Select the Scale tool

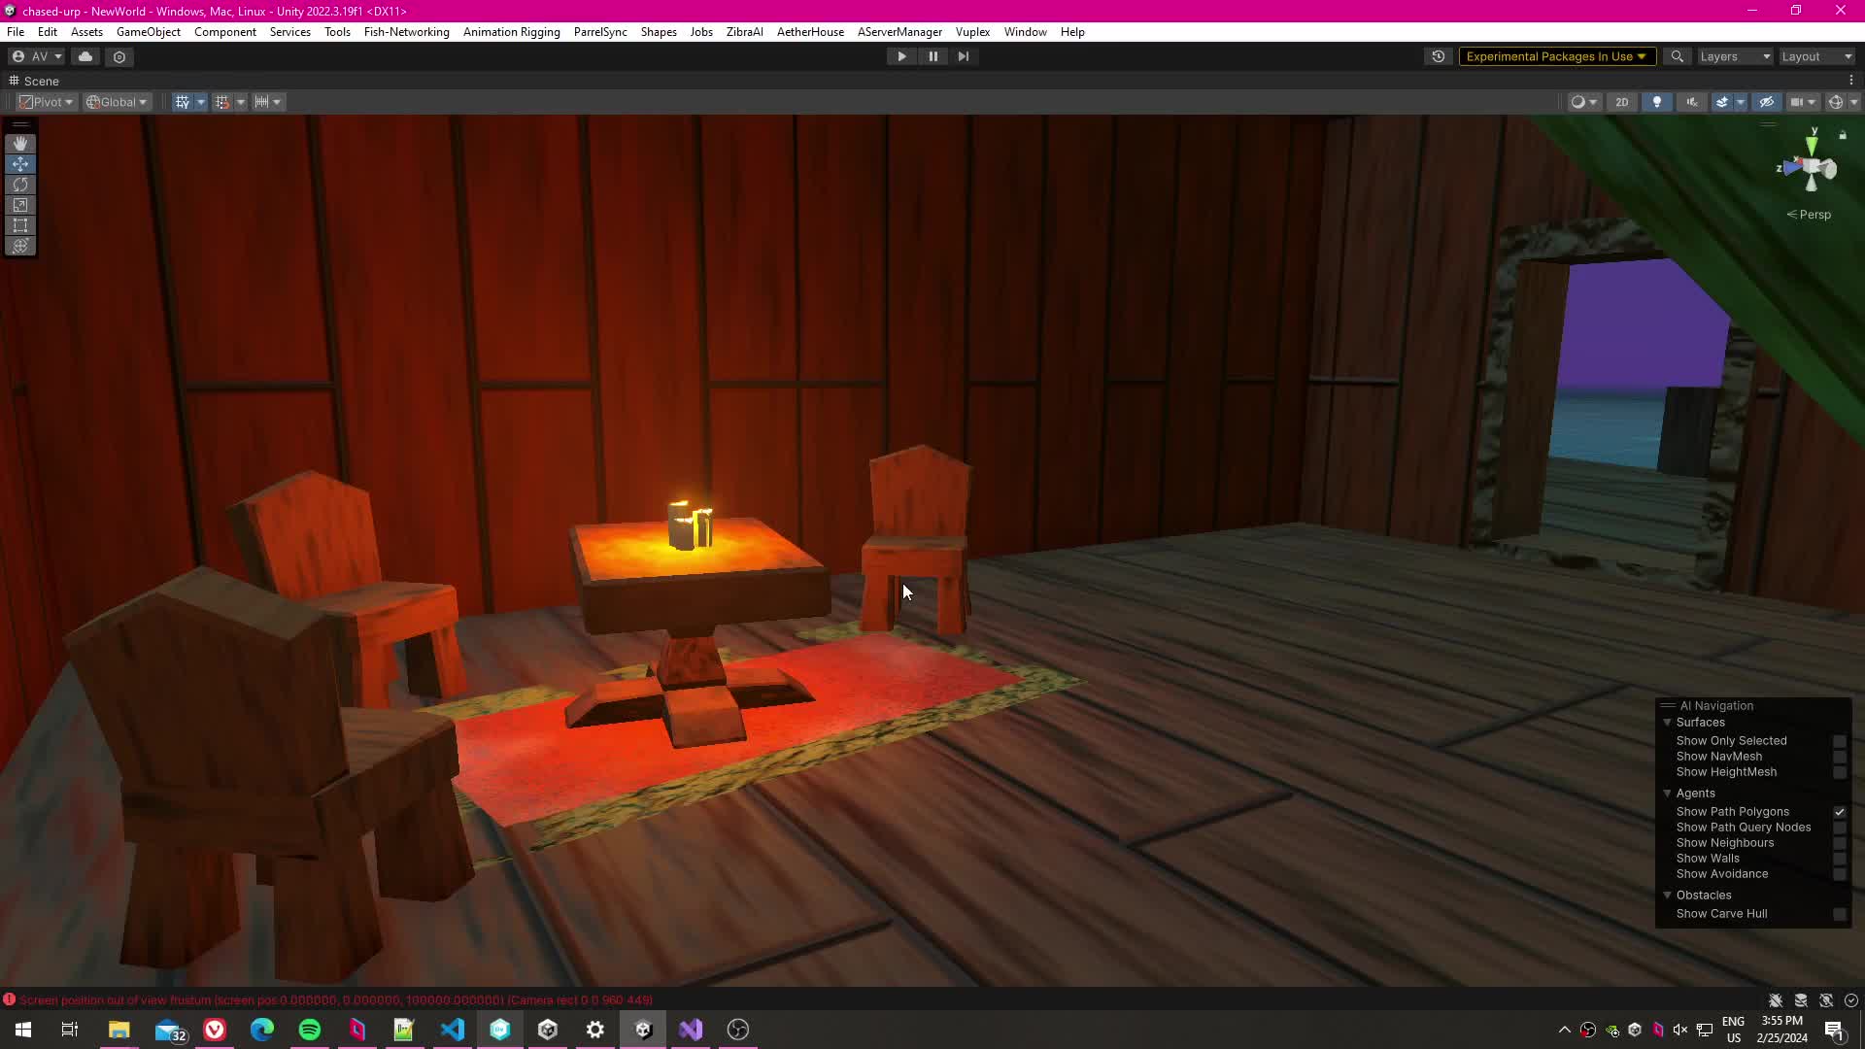20,205
